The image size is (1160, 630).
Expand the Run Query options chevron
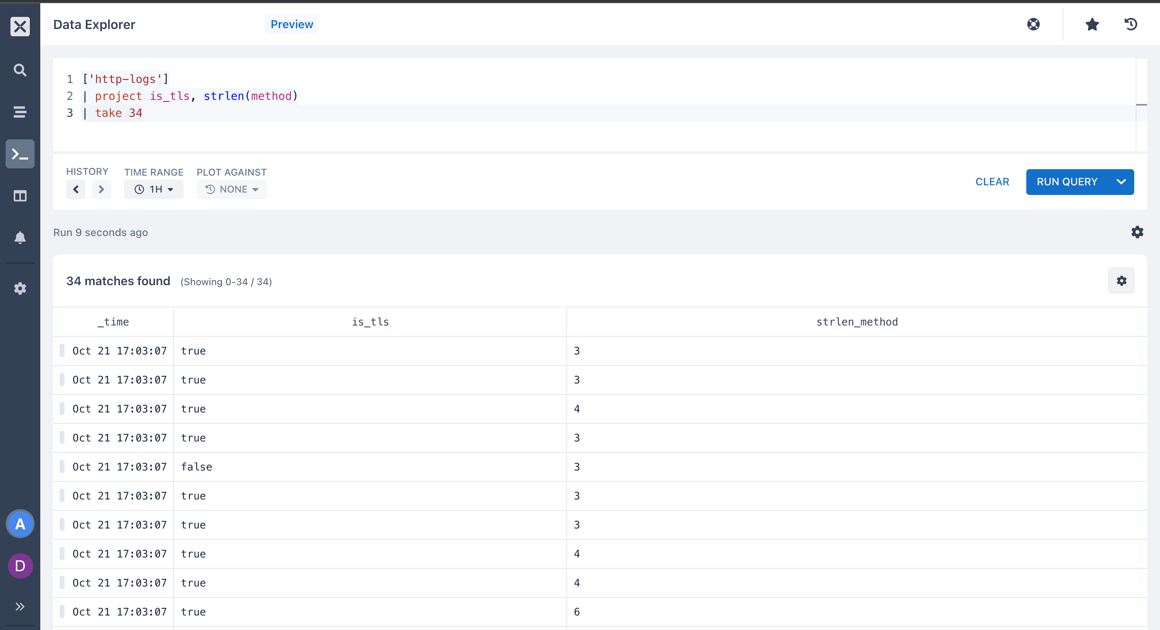pos(1121,182)
